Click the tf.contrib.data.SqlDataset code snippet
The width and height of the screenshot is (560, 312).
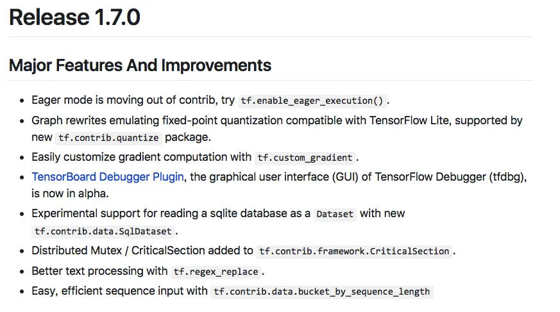[105, 232]
